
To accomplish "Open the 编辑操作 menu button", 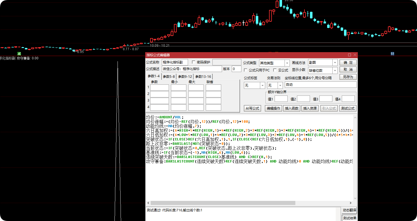I will pos(273,108).
